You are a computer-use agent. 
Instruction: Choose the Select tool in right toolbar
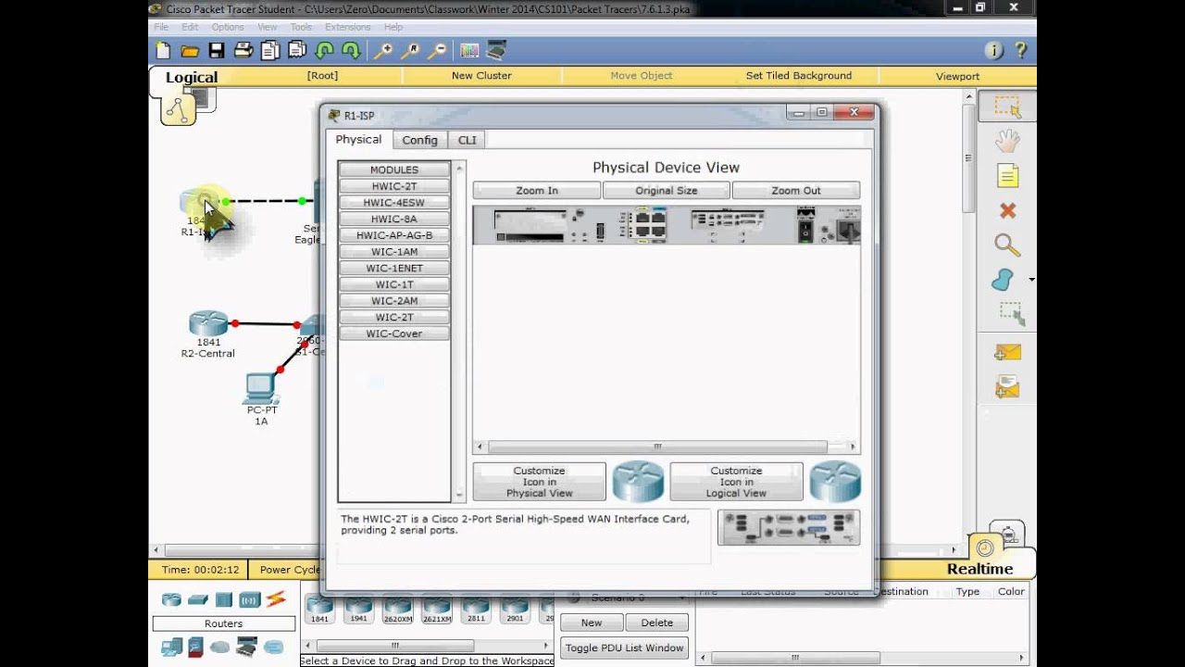coord(1007,107)
